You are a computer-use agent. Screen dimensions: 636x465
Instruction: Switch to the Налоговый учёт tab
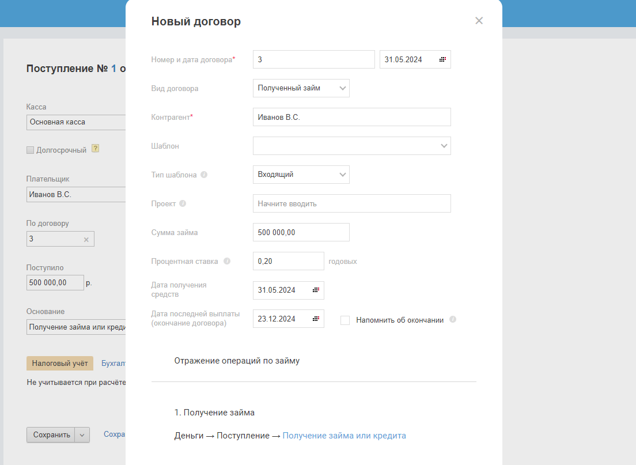pyautogui.click(x=60, y=363)
